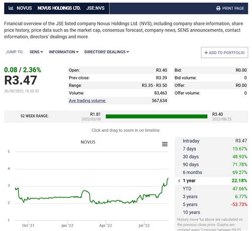Click NOVUS HOLDINGS LTD. header title
The width and height of the screenshot is (252, 231).
(x=59, y=8)
